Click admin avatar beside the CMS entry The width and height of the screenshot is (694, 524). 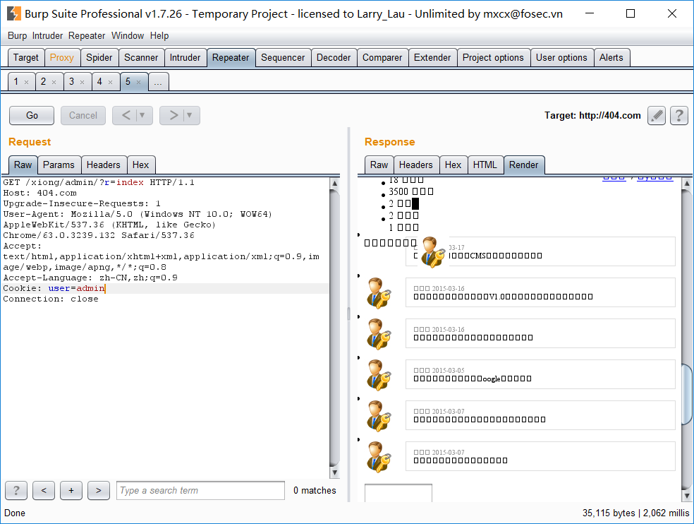432,252
